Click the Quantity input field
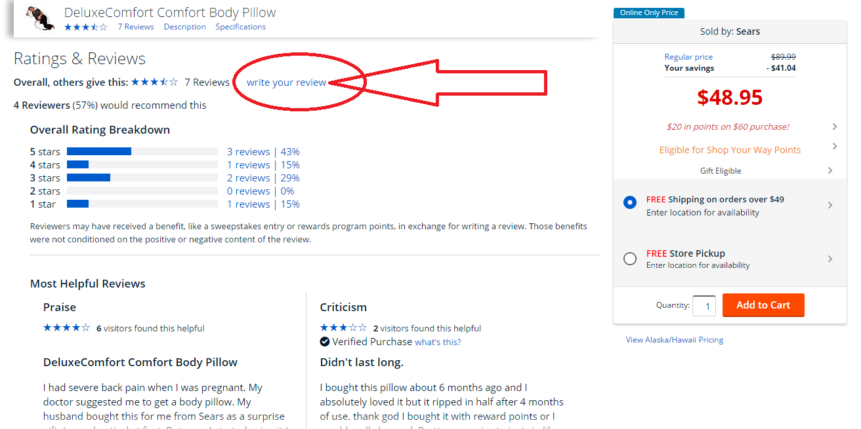 [703, 305]
